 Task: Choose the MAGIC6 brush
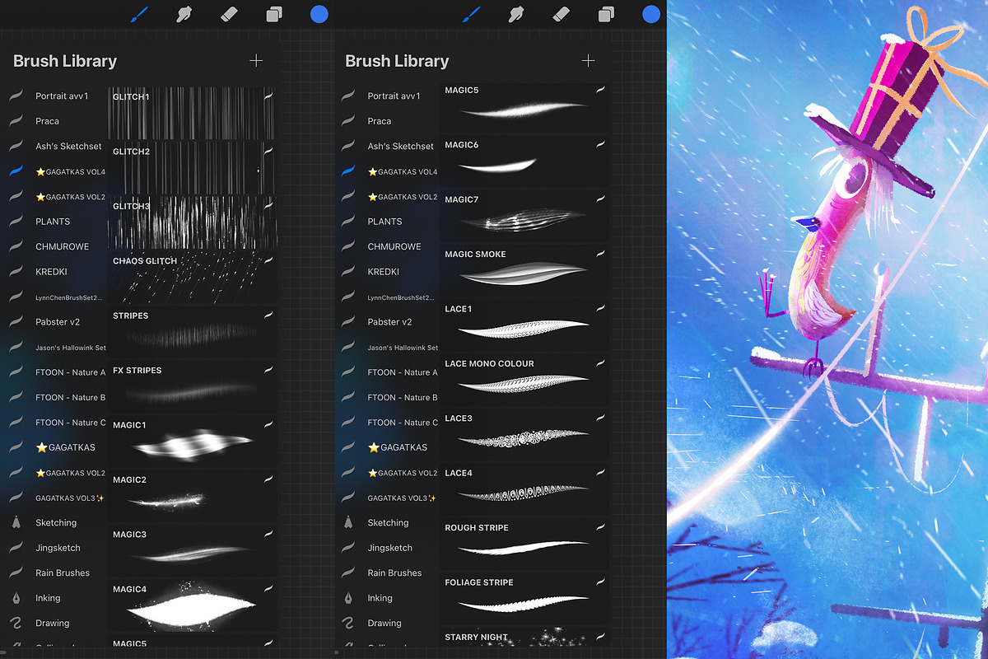coord(524,161)
